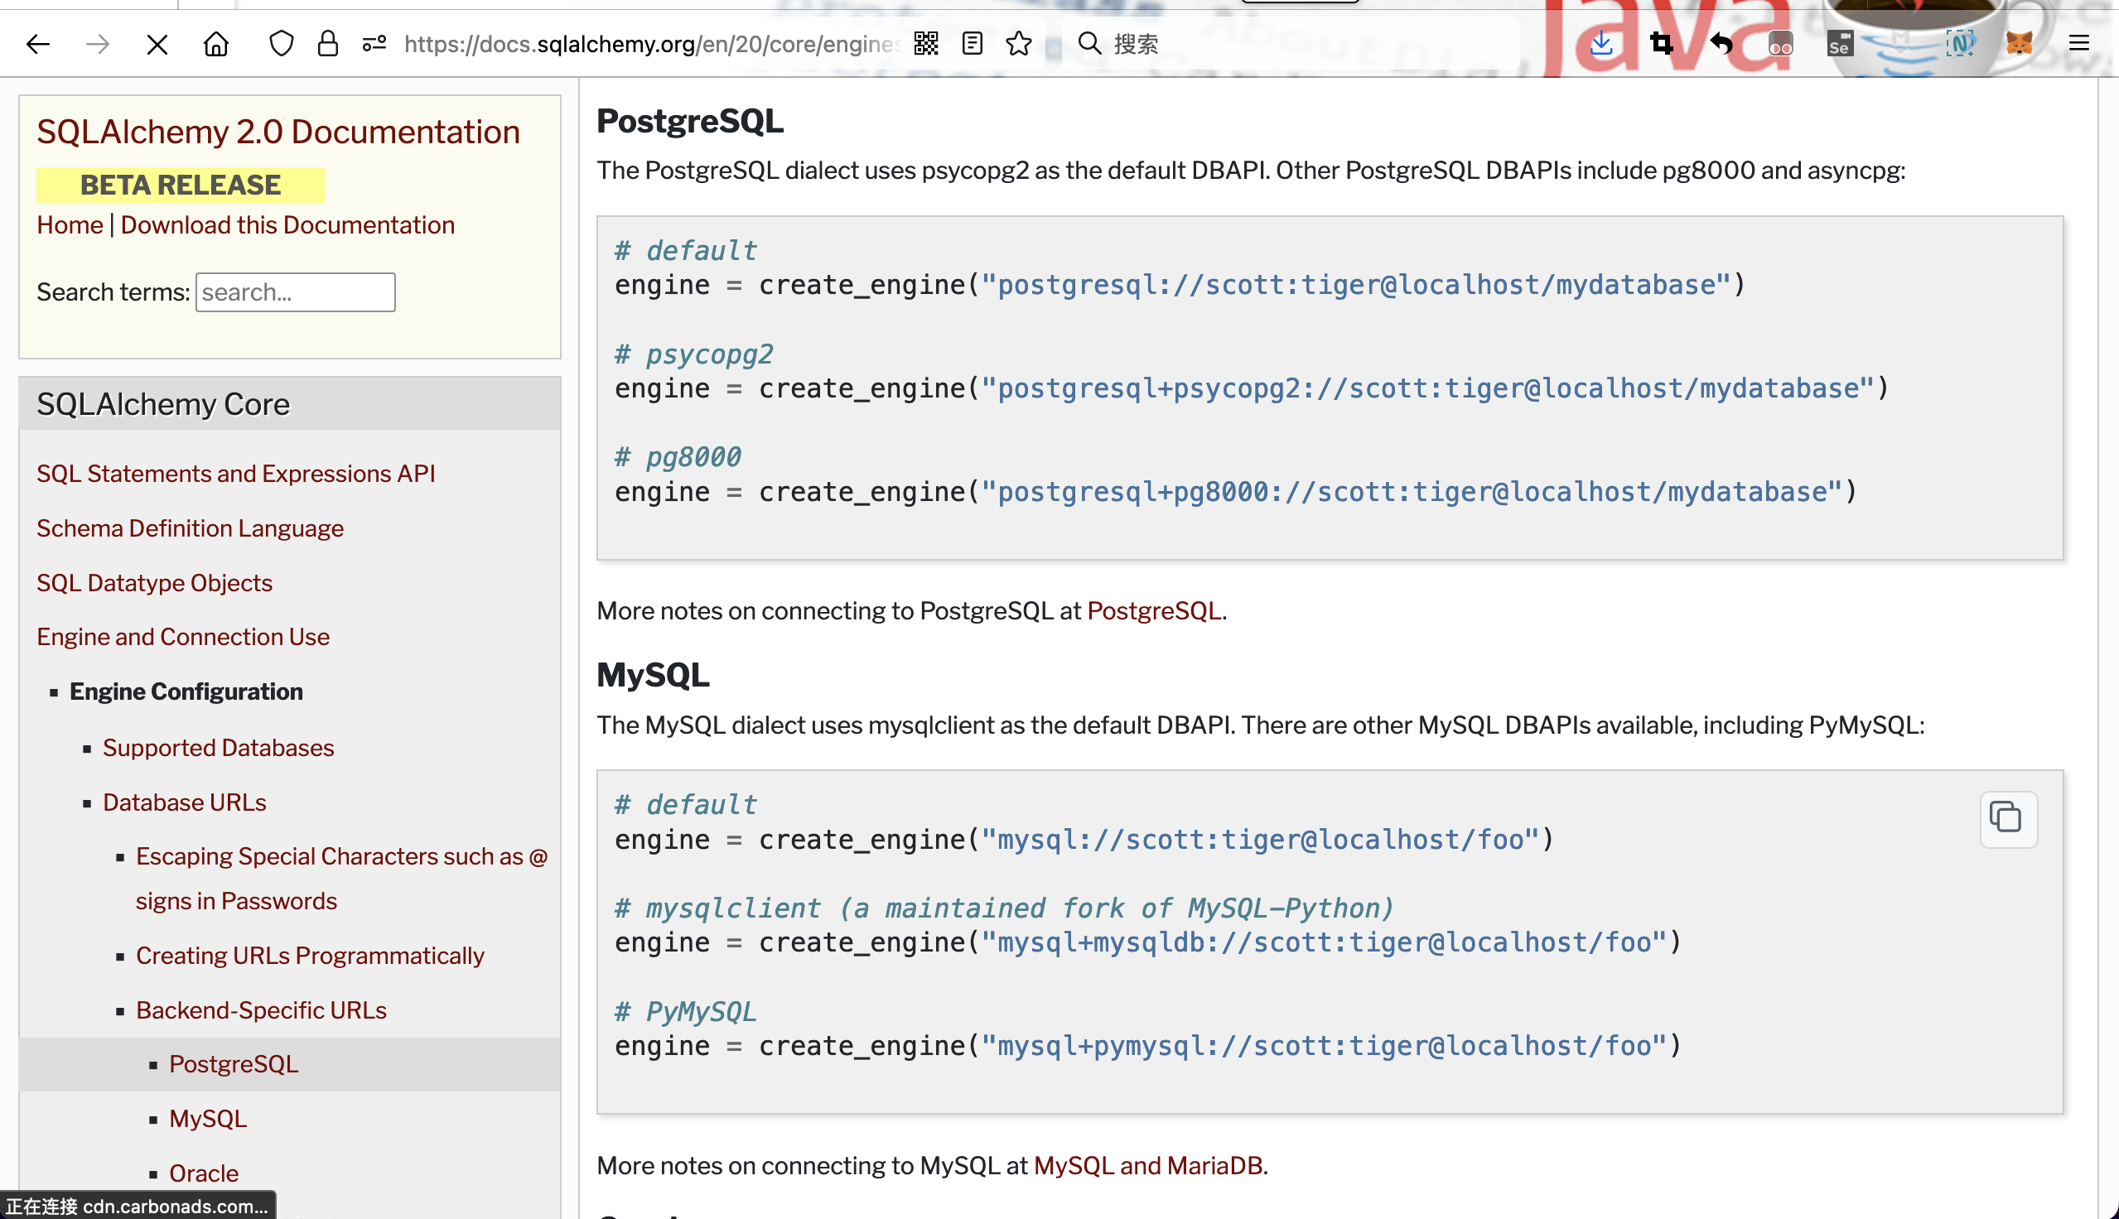Jump to Backend-Specific URLs section
The width and height of the screenshot is (2119, 1219).
(x=261, y=1009)
